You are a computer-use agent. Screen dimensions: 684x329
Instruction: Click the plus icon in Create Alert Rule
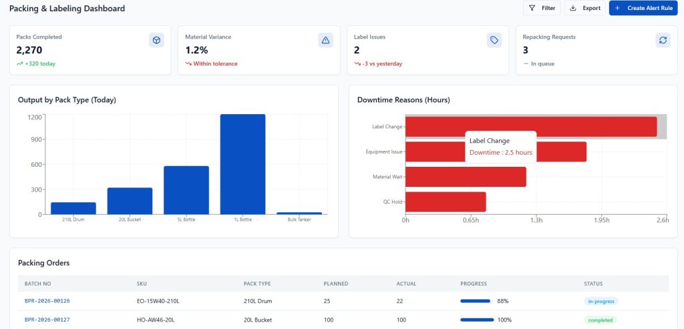(617, 8)
